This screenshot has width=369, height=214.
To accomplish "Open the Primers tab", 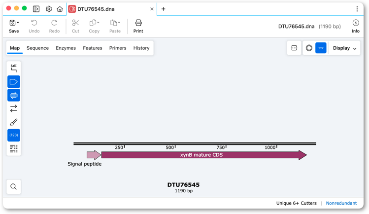I will click(118, 48).
